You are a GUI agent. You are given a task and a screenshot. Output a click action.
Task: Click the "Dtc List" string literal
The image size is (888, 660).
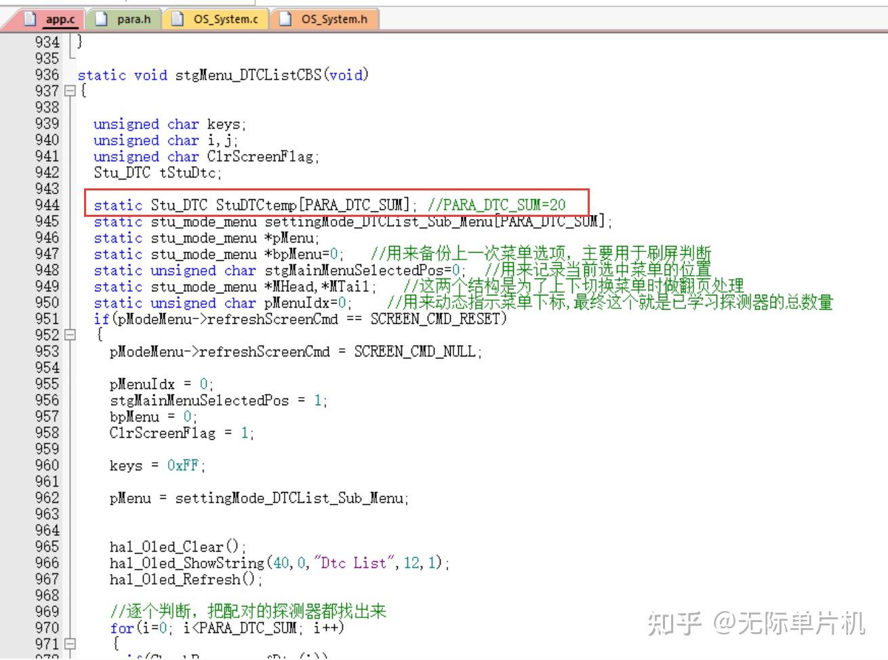pyautogui.click(x=354, y=563)
